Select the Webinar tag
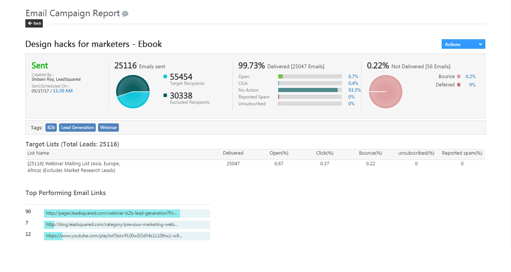 tap(108, 127)
